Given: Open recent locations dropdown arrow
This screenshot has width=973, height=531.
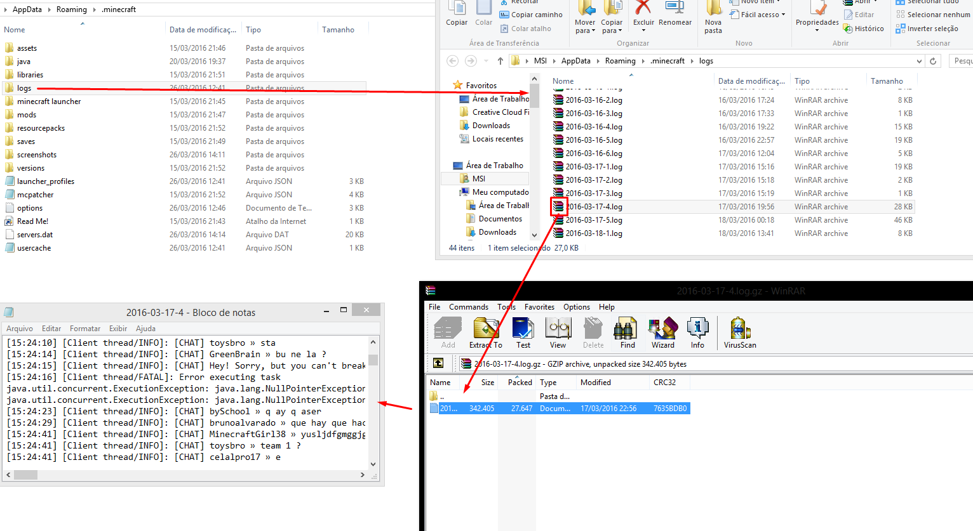Looking at the screenshot, I should (486, 61).
